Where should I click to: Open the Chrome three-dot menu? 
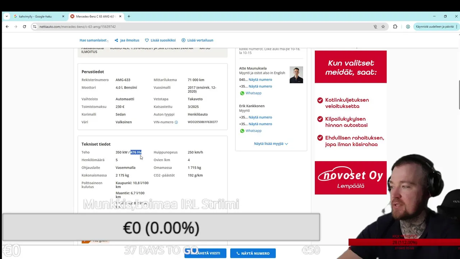(x=457, y=27)
